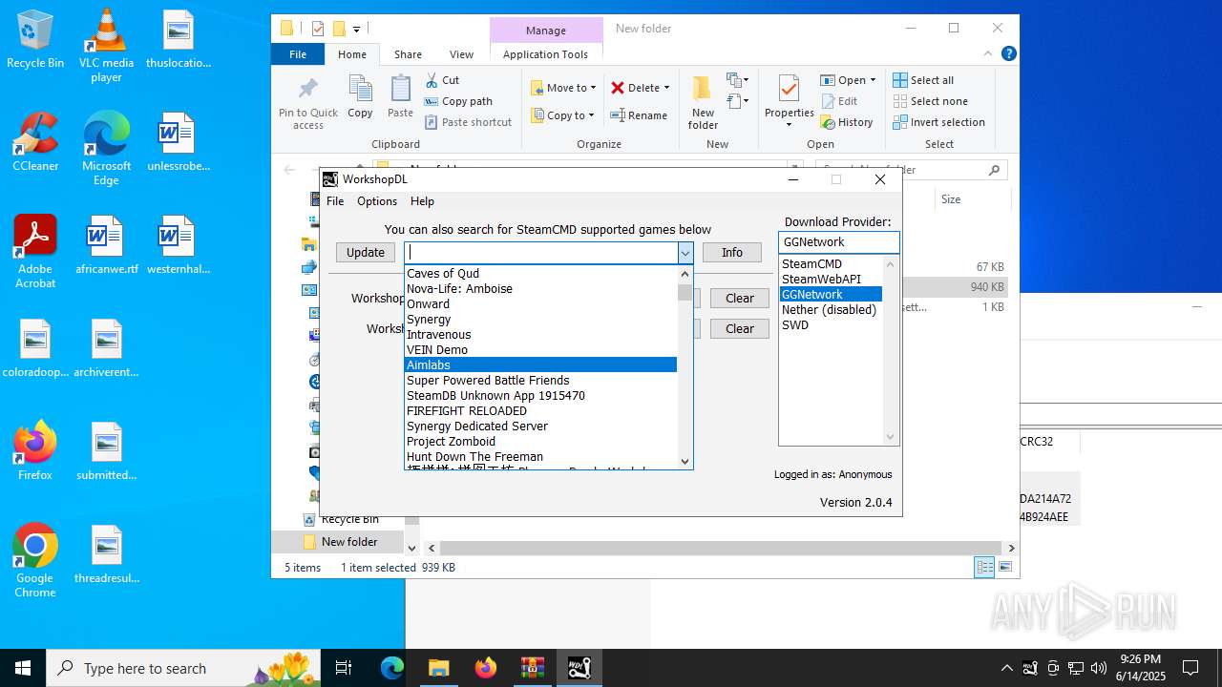Open the Explorer File tab
This screenshot has width=1222, height=687.
pyautogui.click(x=298, y=54)
